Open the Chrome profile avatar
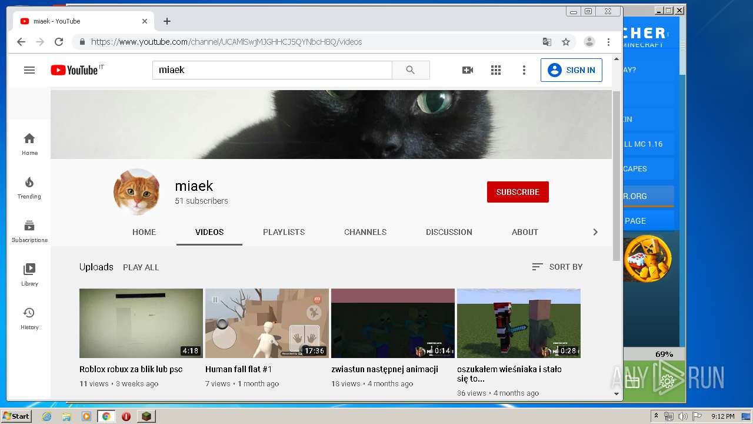Viewport: 753px width, 424px height. pos(589,42)
